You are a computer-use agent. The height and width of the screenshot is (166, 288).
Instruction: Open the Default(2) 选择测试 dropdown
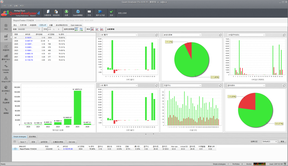(269, 142)
